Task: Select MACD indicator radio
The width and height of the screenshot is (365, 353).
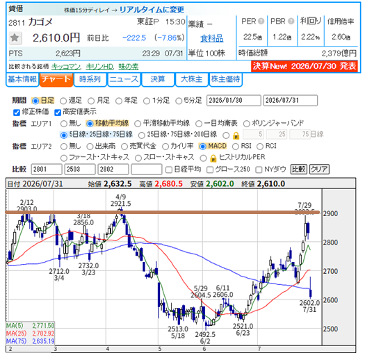Action: point(203,147)
